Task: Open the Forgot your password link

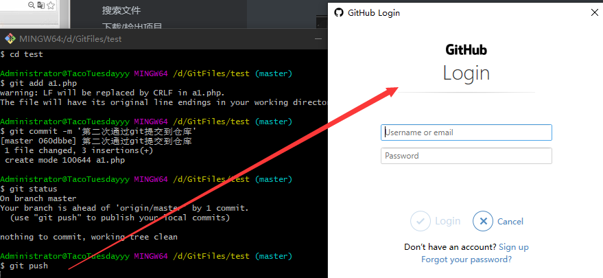Action: click(x=466, y=259)
